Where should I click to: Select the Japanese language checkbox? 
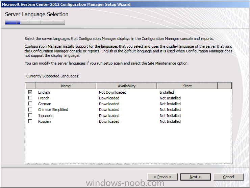point(30,115)
